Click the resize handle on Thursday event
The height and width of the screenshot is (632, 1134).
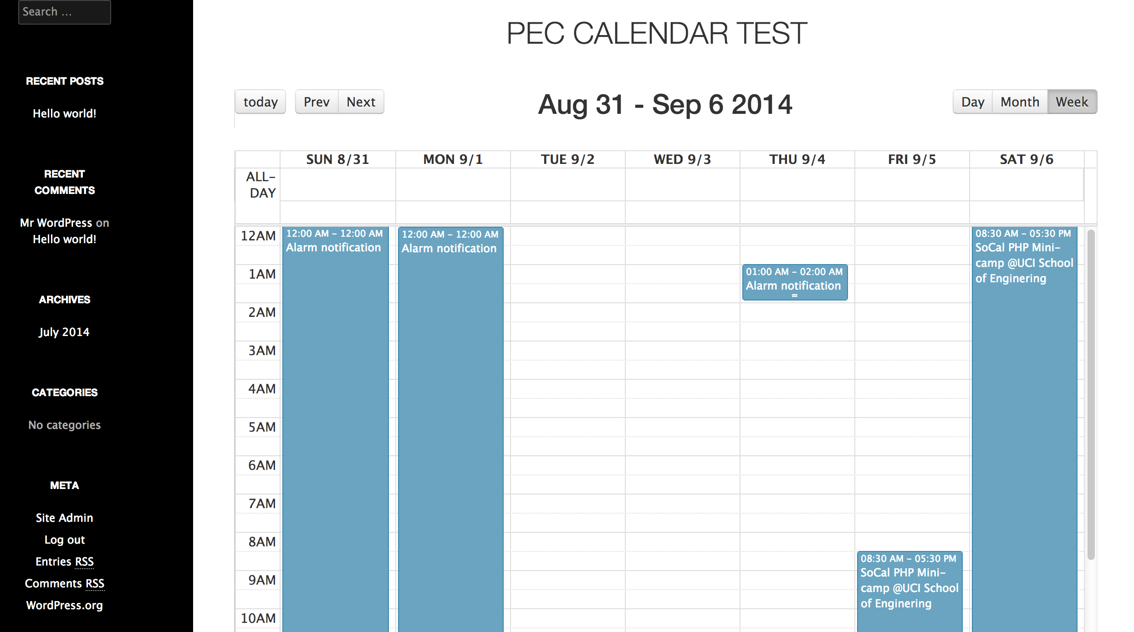point(795,296)
